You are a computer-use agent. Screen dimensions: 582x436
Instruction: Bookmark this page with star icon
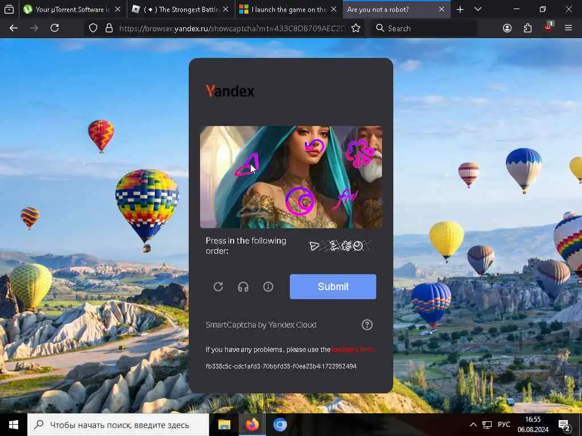click(x=356, y=28)
